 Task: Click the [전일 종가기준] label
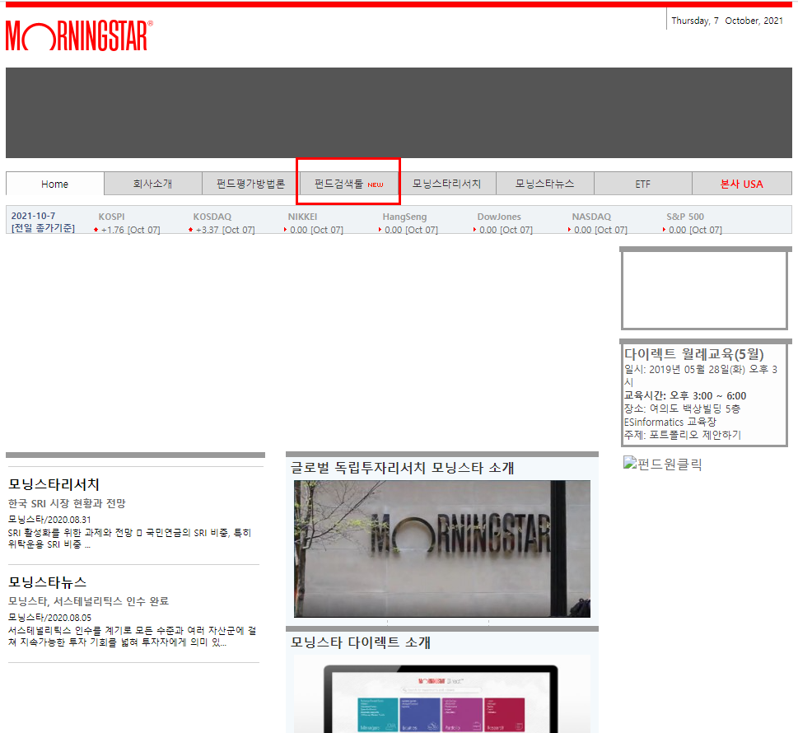[x=44, y=228]
